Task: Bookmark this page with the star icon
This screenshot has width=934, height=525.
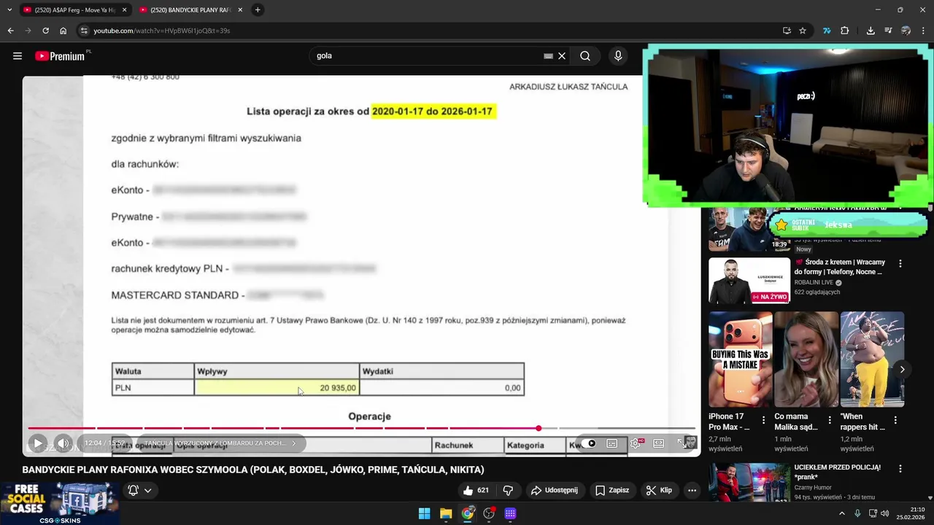Action: point(803,31)
